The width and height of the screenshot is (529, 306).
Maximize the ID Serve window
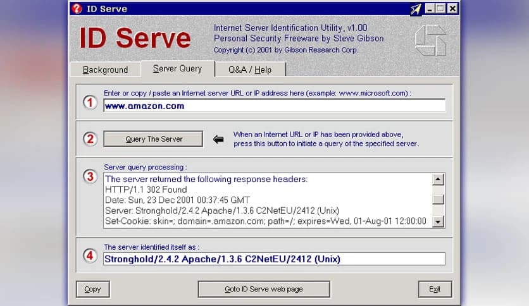coord(440,9)
